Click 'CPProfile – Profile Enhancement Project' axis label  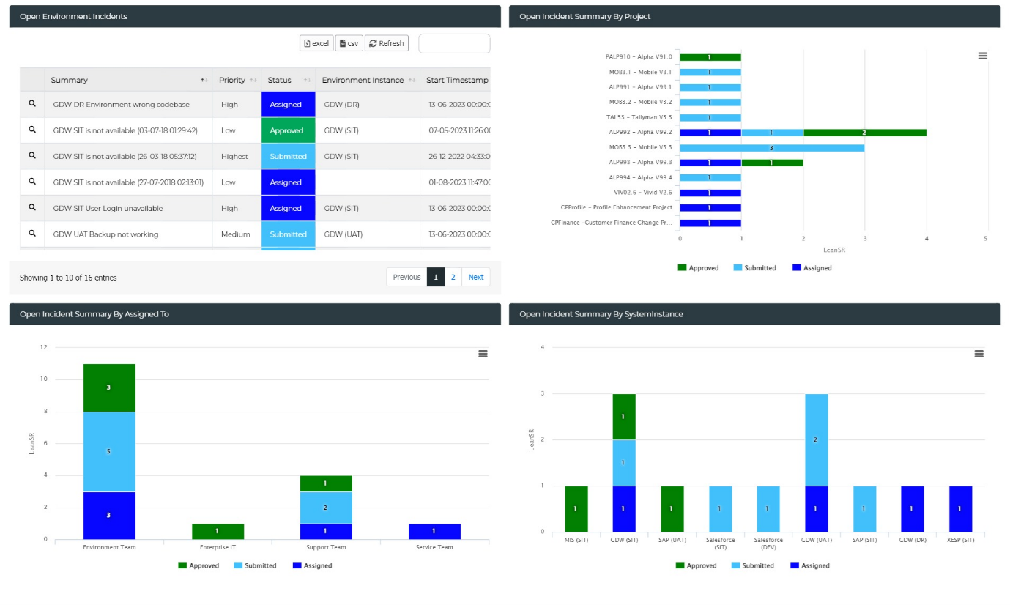coord(616,208)
